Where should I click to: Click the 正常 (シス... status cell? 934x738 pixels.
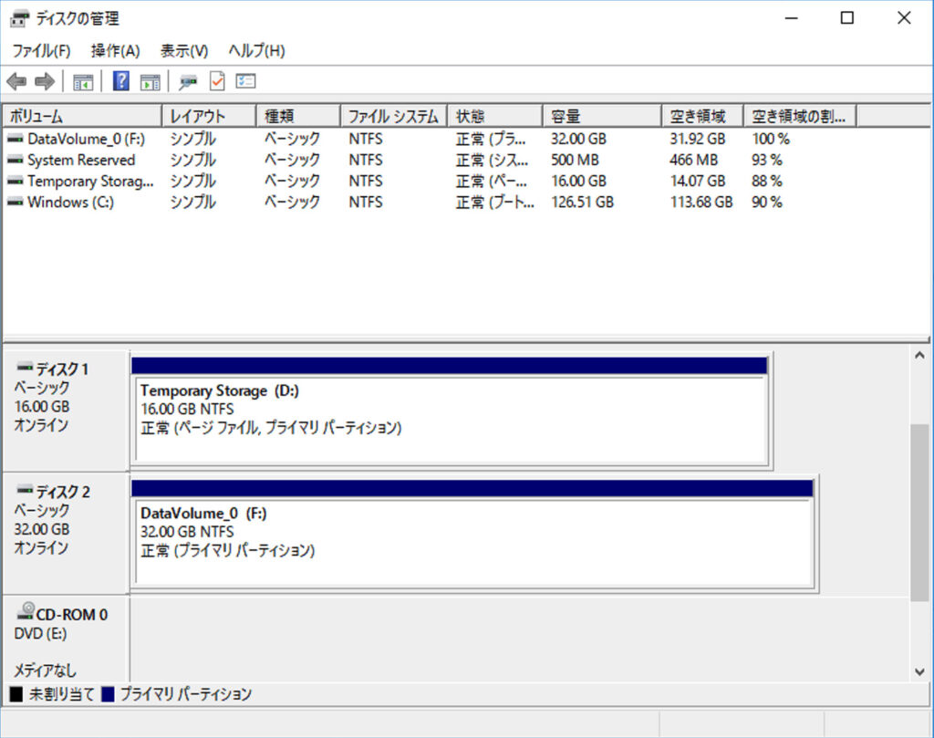click(x=492, y=161)
